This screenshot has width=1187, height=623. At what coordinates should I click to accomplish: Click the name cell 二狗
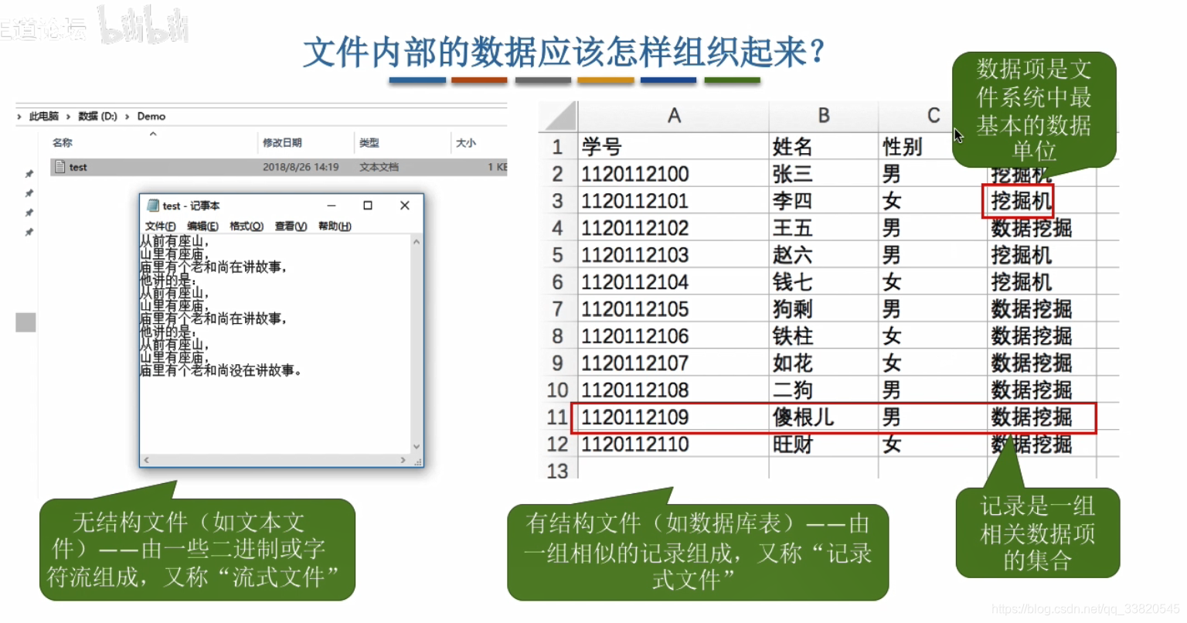pyautogui.click(x=824, y=390)
